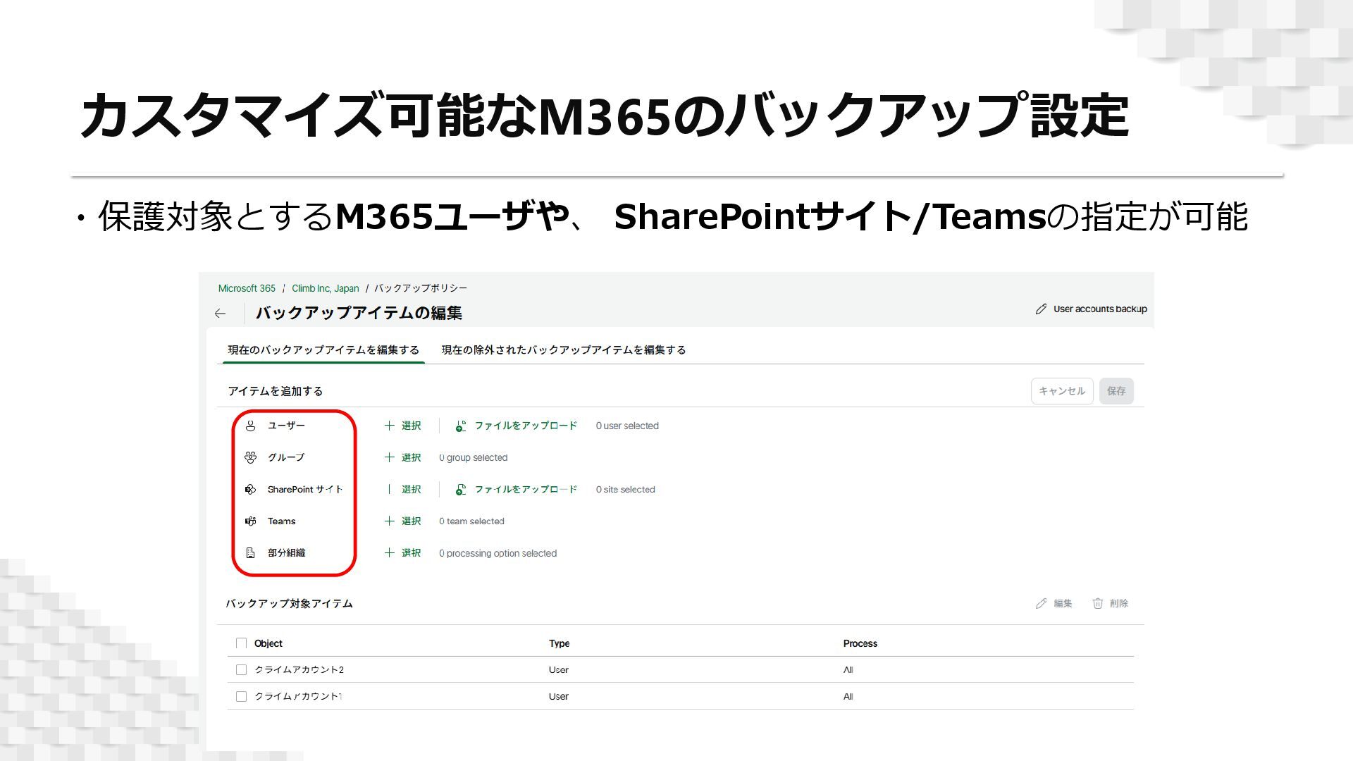Open Microsoft 365 breadcrumb link
The image size is (1353, 761).
pyautogui.click(x=247, y=288)
